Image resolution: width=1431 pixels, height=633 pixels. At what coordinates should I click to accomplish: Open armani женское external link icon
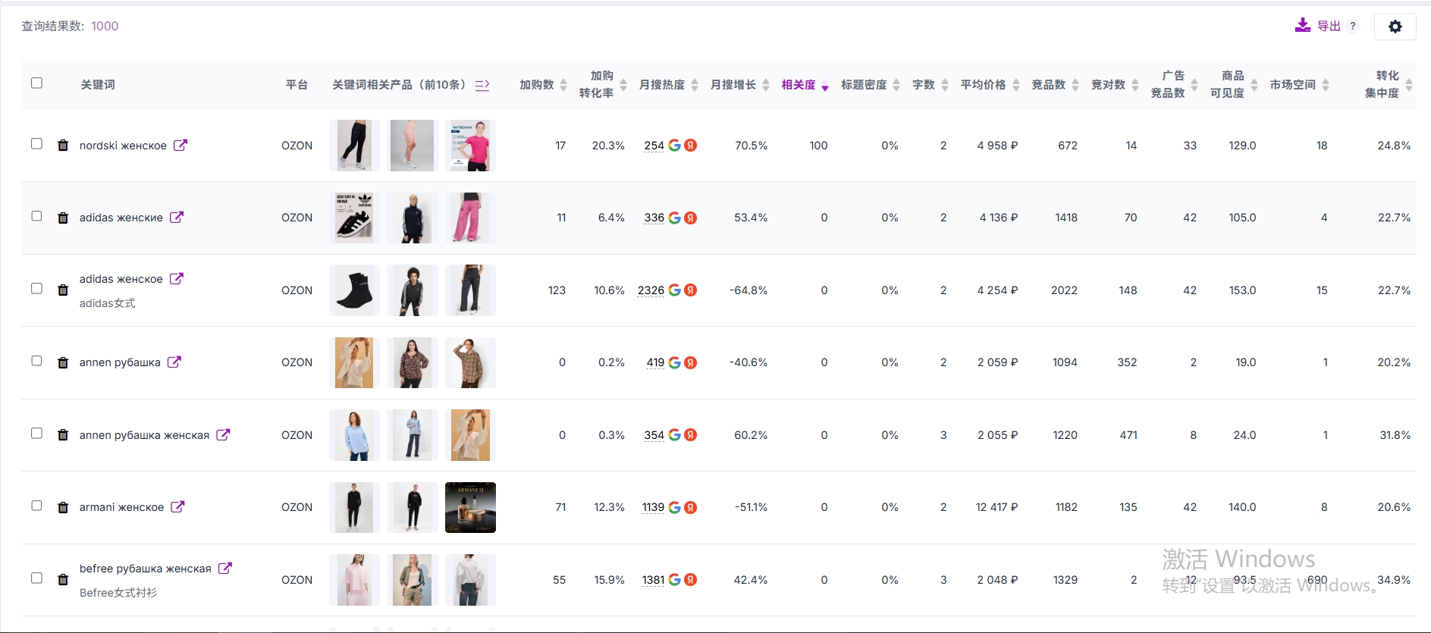[x=177, y=506]
